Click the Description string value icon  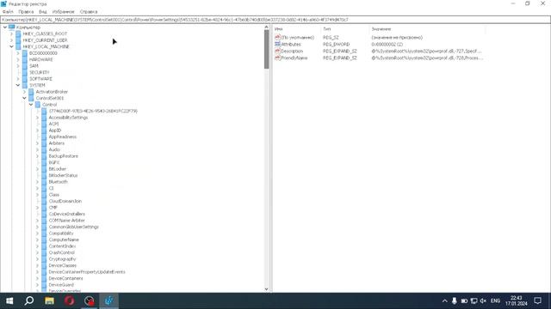pos(277,51)
